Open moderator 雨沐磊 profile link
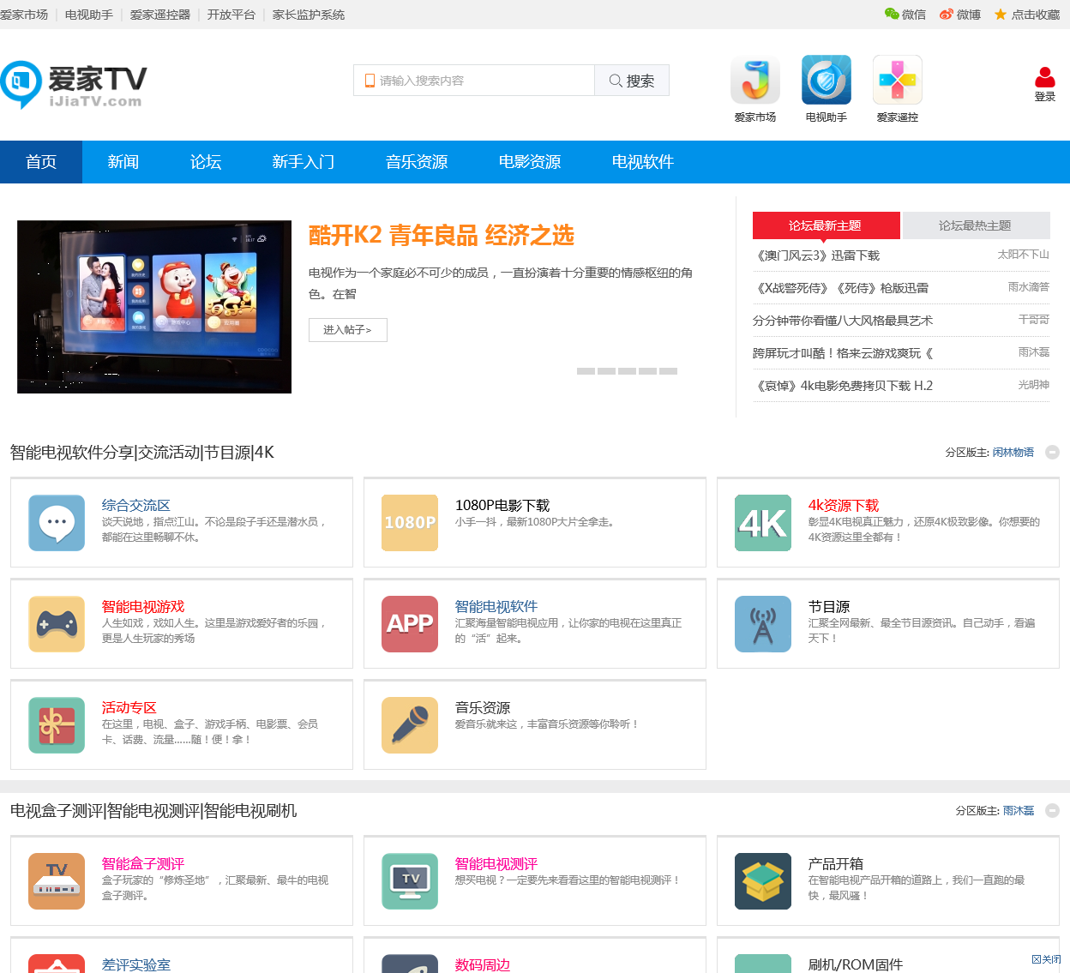1070x973 pixels. (1019, 810)
